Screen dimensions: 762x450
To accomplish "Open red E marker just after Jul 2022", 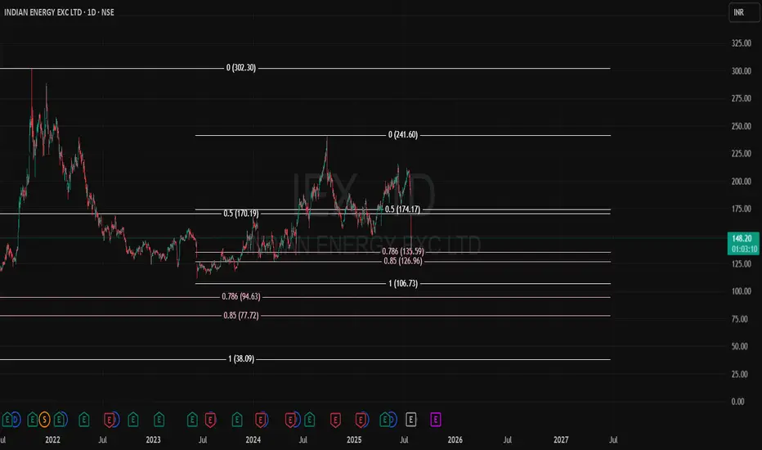I will click(110, 420).
